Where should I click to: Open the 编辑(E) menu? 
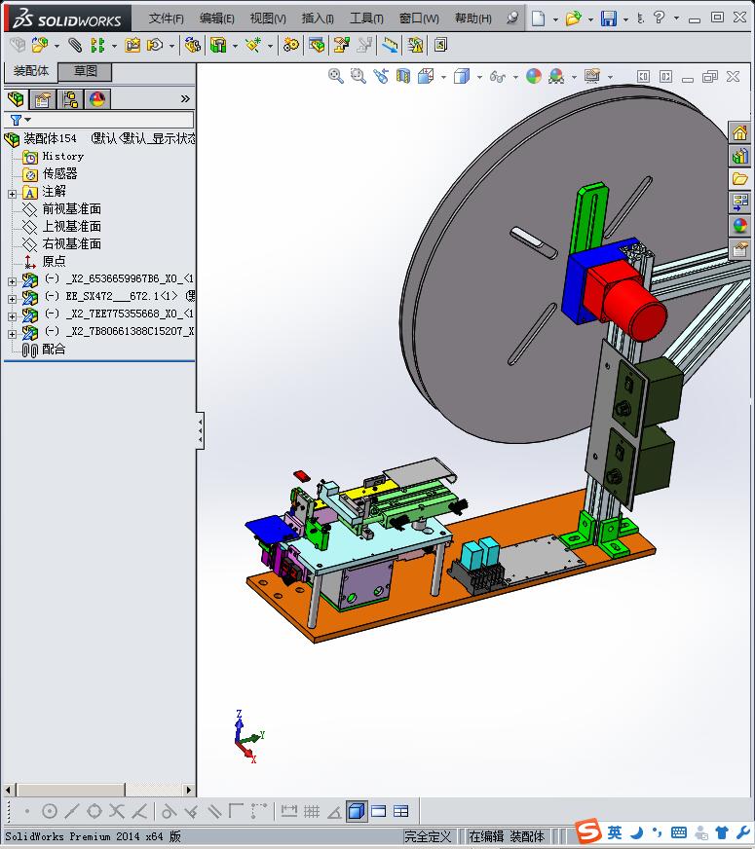point(216,18)
